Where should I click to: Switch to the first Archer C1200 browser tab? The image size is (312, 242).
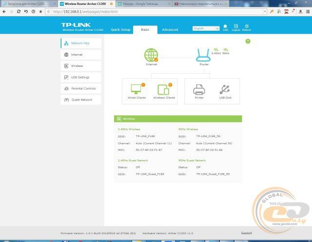(x=29, y=4)
